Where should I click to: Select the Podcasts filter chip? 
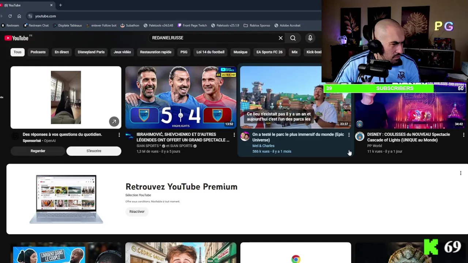coord(38,52)
